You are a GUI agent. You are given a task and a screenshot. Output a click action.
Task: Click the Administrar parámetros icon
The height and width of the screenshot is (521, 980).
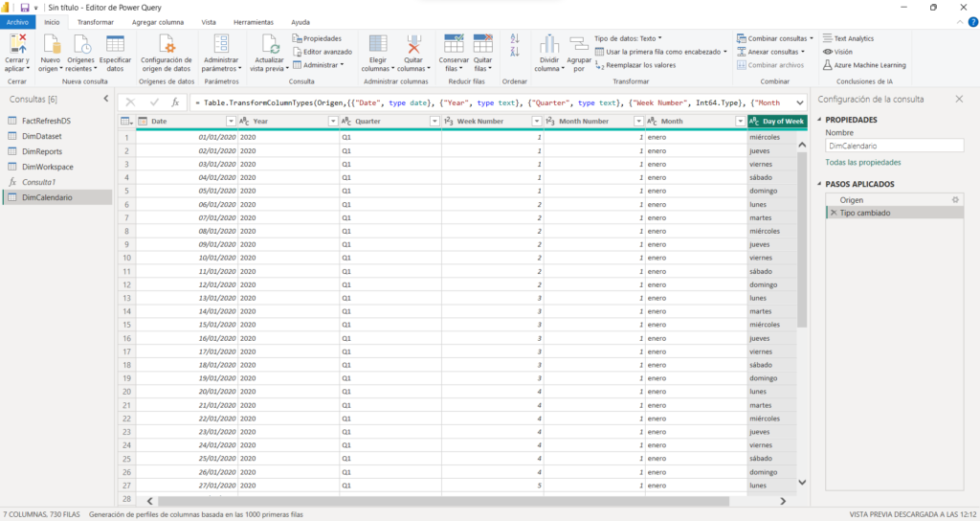coord(221,44)
